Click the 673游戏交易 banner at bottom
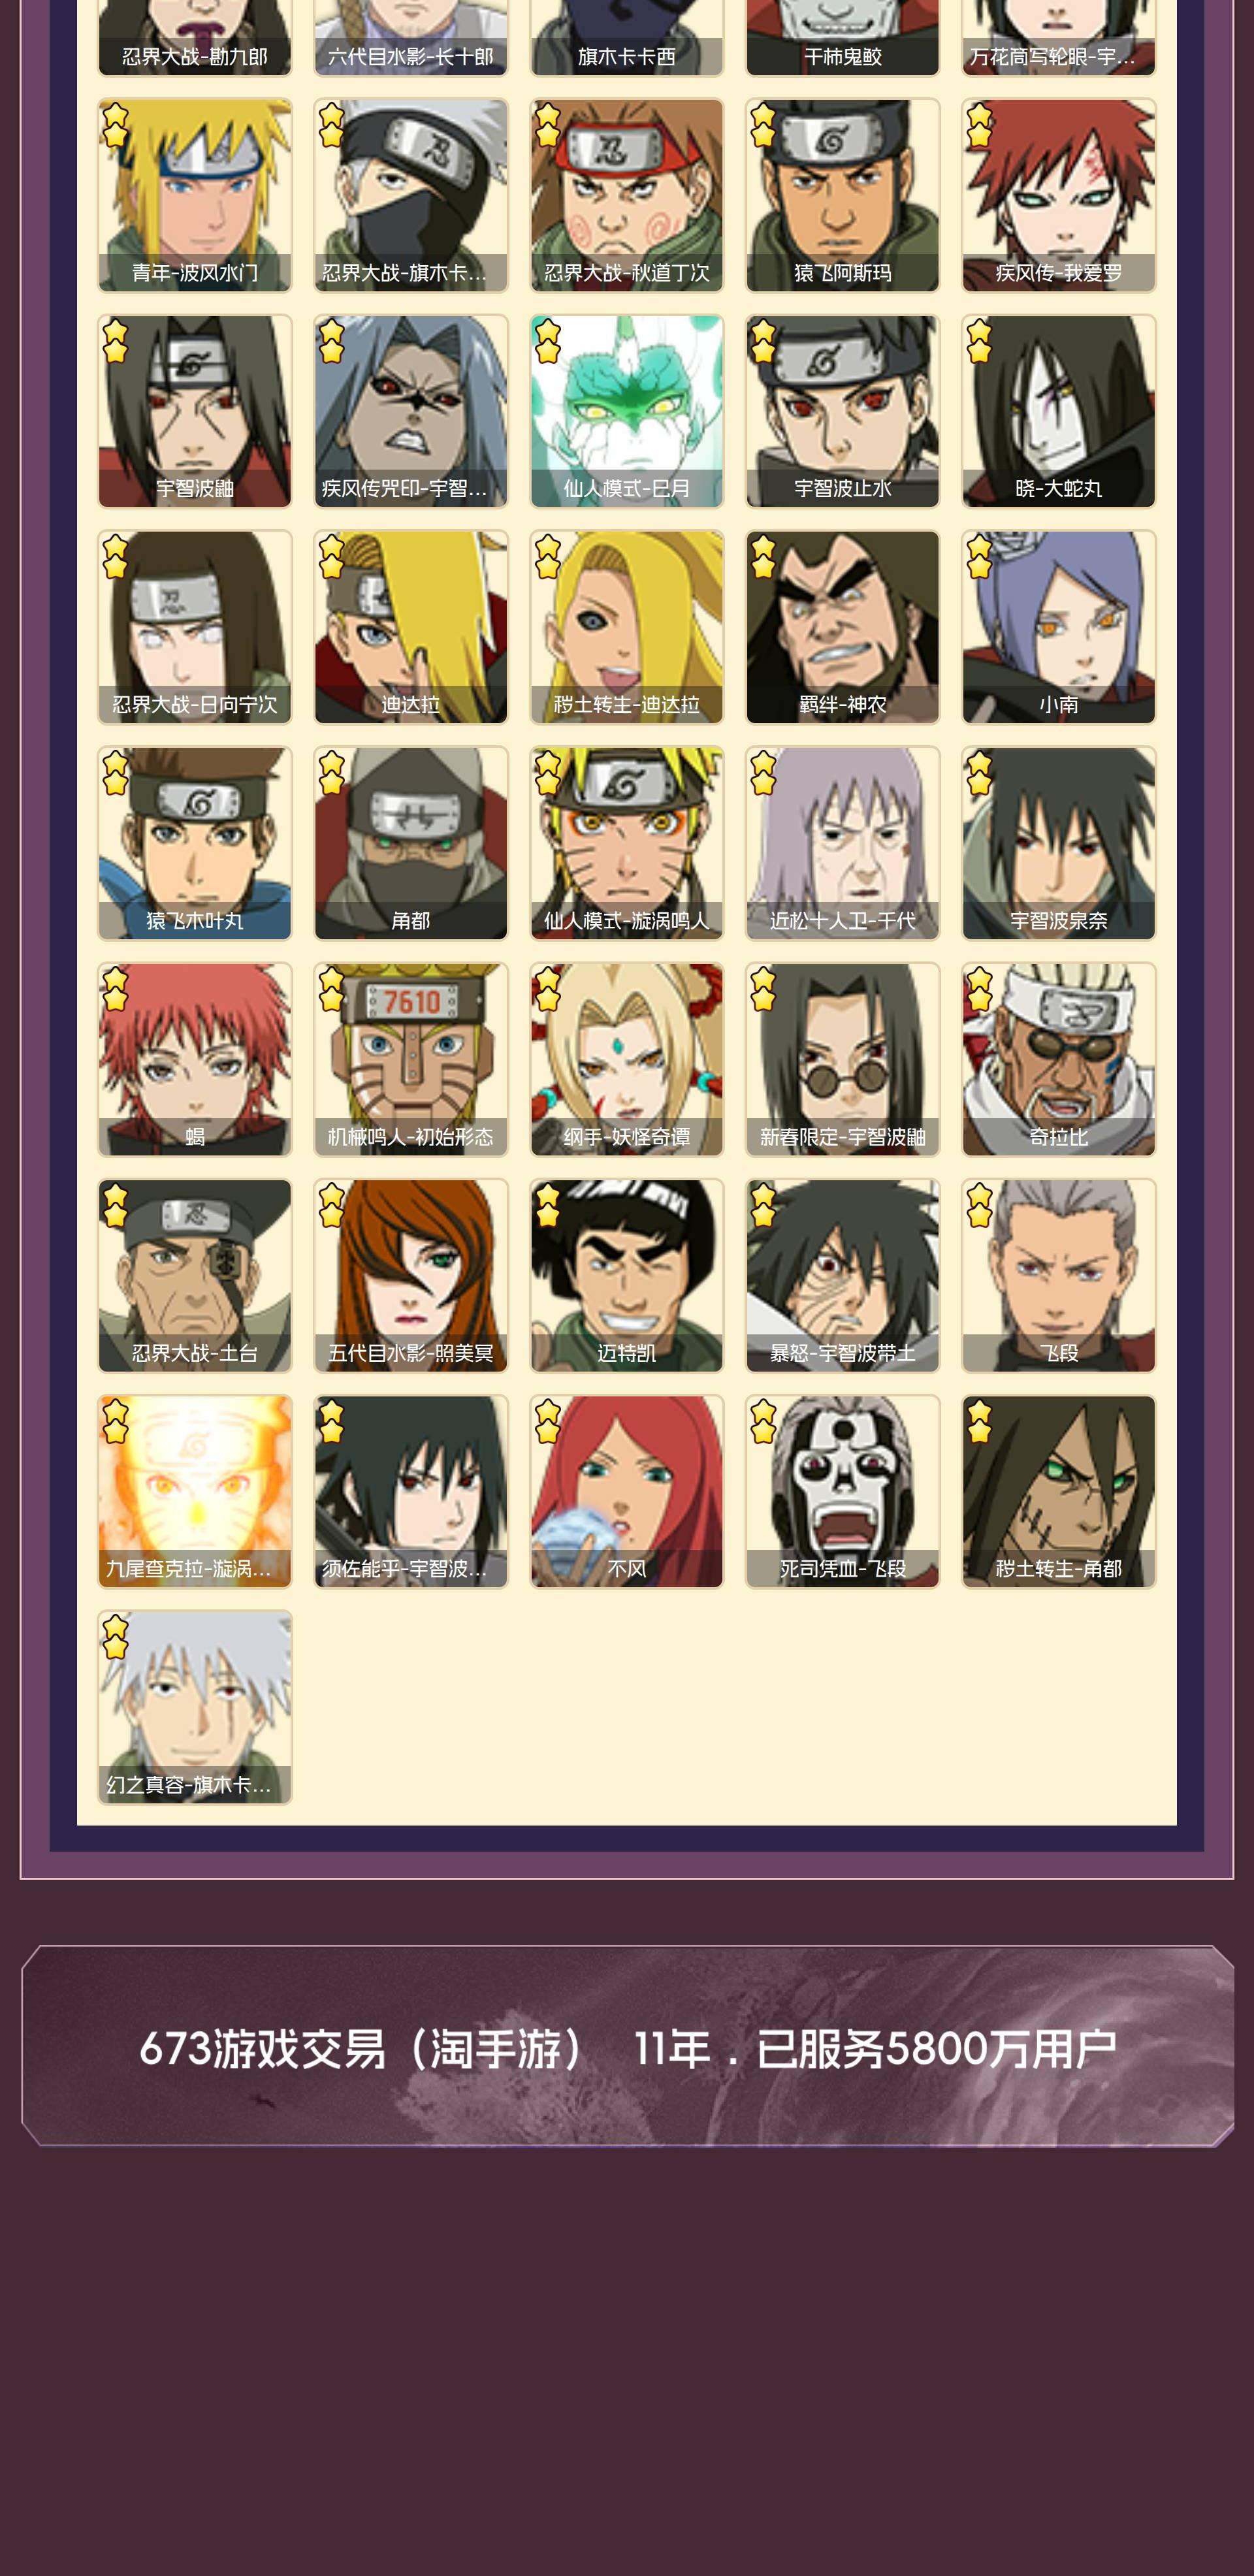Viewport: 1254px width, 2576px height. click(627, 2046)
